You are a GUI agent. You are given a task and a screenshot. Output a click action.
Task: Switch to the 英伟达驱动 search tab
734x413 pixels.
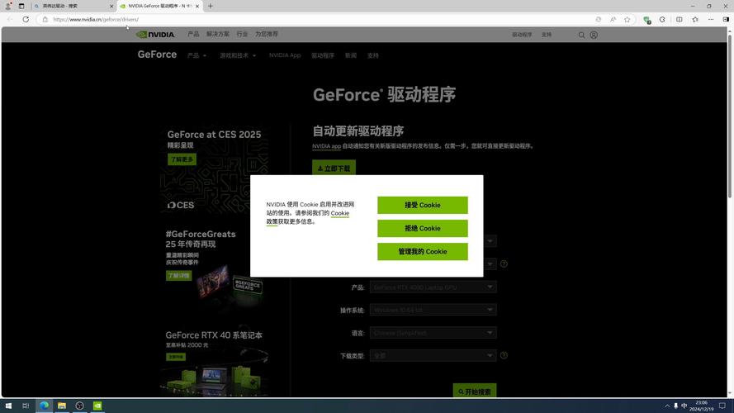click(73, 6)
